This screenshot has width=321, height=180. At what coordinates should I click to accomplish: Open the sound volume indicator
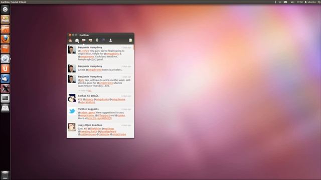292,2
